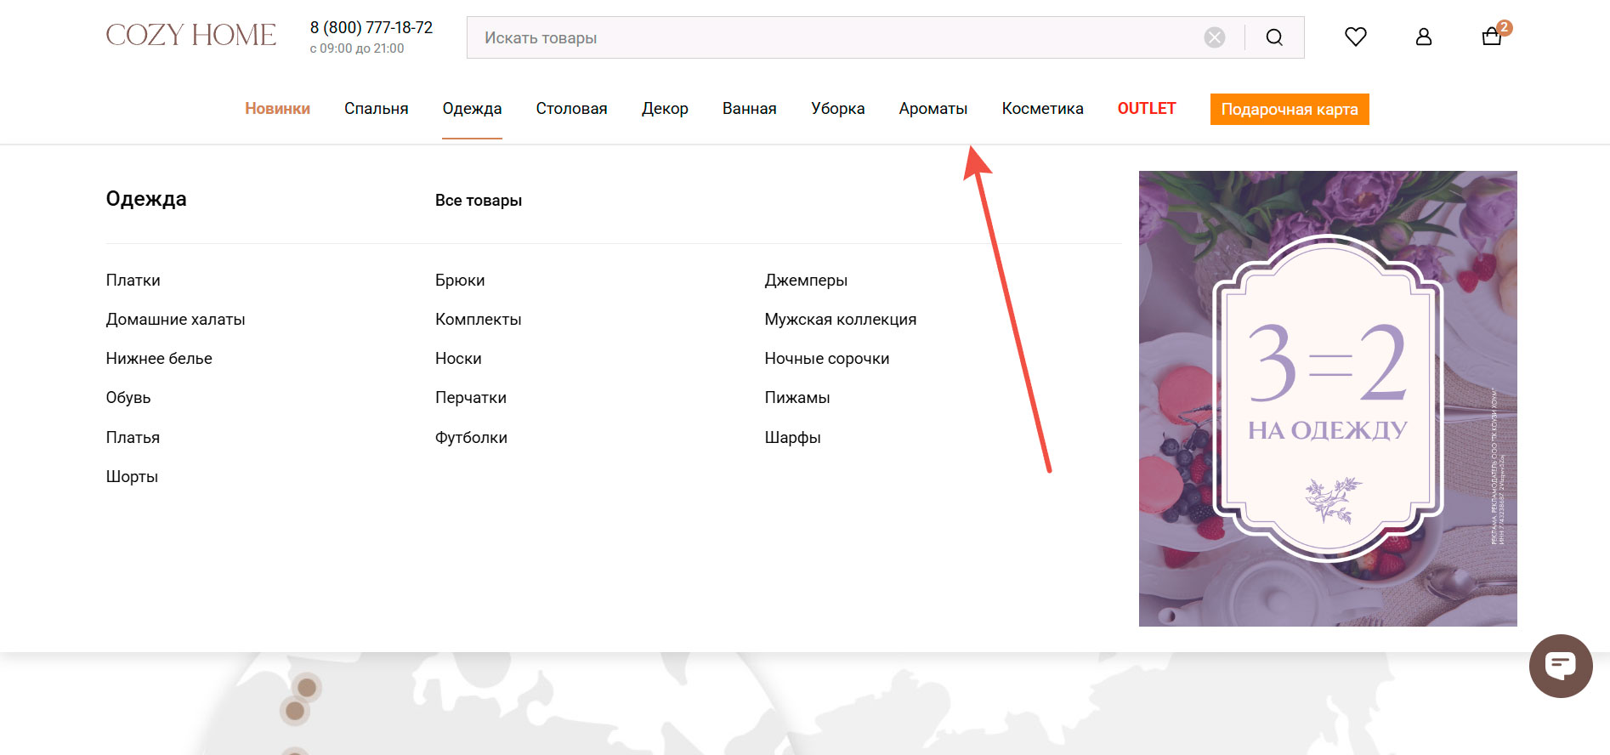Go to COZY HOME logo homepage
Viewport: 1610px width, 755px height.
[191, 35]
